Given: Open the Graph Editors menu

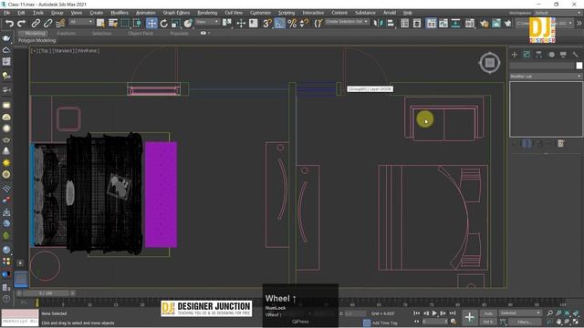Looking at the screenshot, I should coord(176,13).
